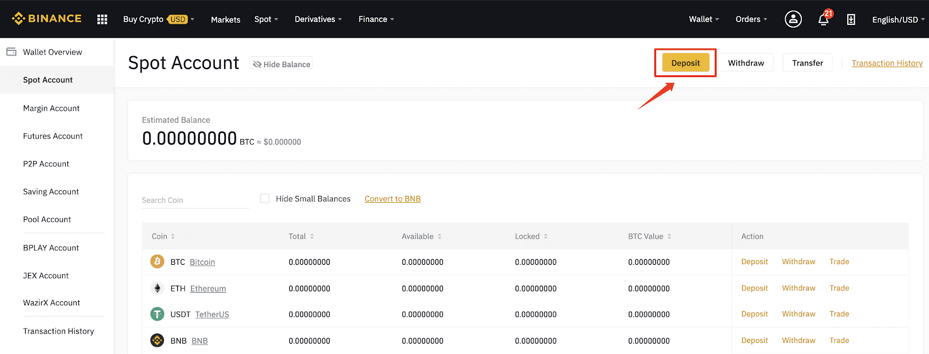Image resolution: width=929 pixels, height=354 pixels.
Task: Expand the Buy Crypto dropdown
Action: pos(159,19)
